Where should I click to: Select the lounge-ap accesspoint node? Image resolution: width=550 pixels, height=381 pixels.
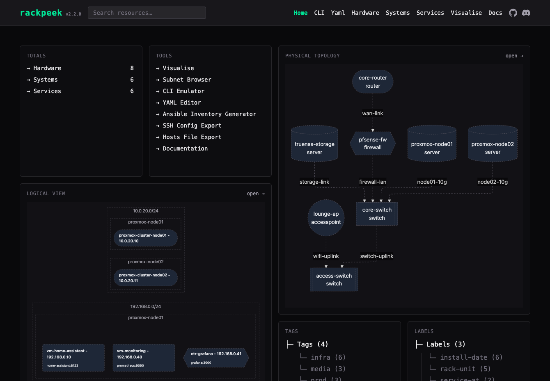(x=326, y=218)
